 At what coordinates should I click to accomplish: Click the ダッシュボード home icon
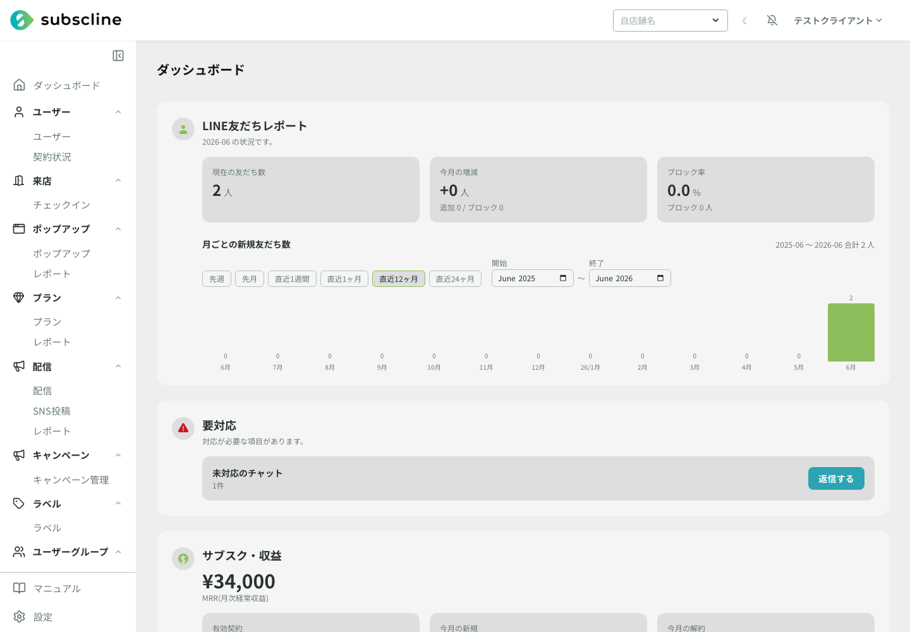[20, 85]
